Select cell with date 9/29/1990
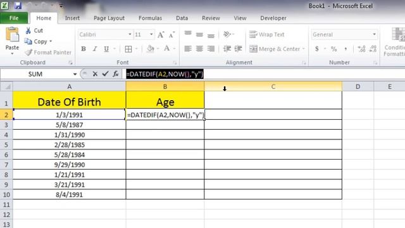The image size is (405, 228). [x=69, y=165]
